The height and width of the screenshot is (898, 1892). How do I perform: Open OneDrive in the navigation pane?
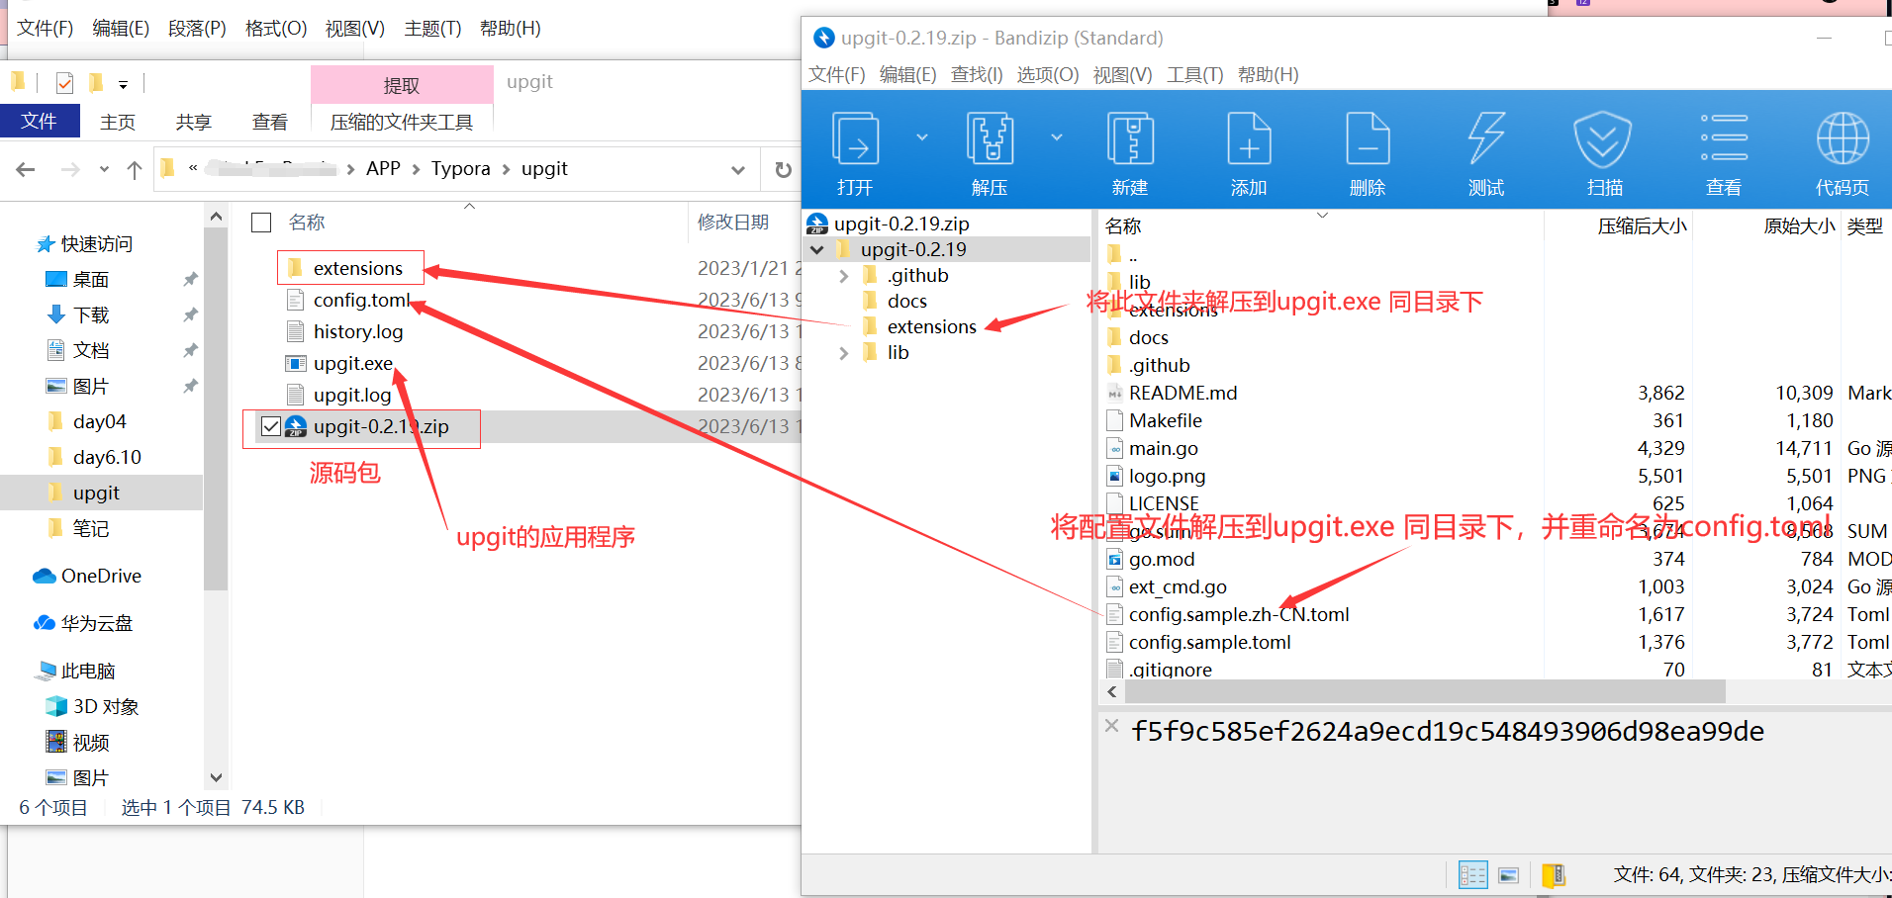pyautogui.click(x=87, y=576)
